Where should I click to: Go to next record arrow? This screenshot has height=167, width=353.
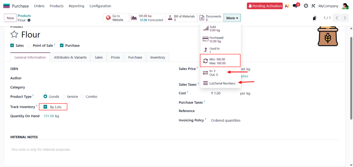point(345,18)
